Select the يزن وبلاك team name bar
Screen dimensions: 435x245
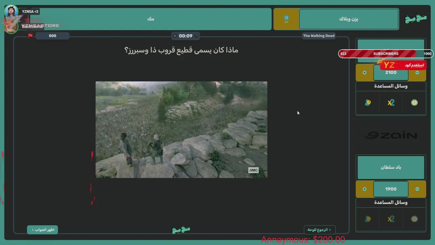349,19
